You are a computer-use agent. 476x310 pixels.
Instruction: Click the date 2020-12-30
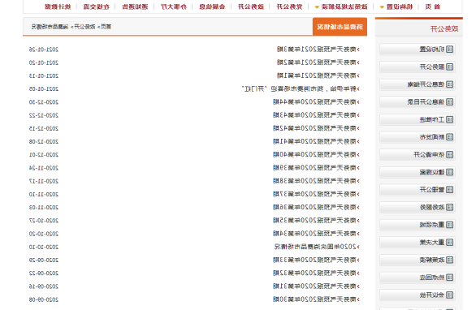point(44,102)
